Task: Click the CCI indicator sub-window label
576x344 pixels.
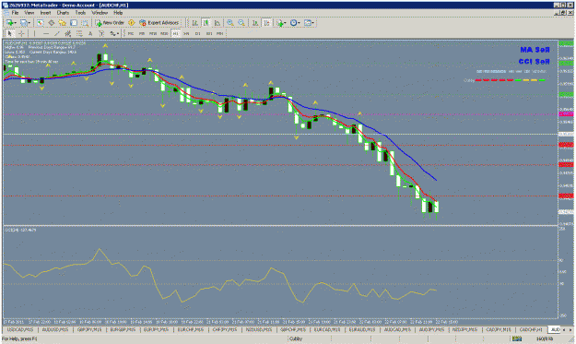Action: pyautogui.click(x=20, y=230)
